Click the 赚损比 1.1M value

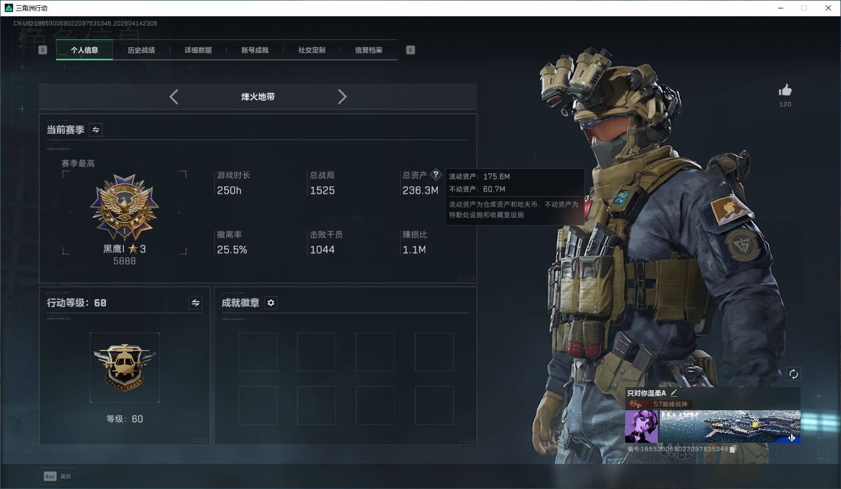tap(414, 250)
